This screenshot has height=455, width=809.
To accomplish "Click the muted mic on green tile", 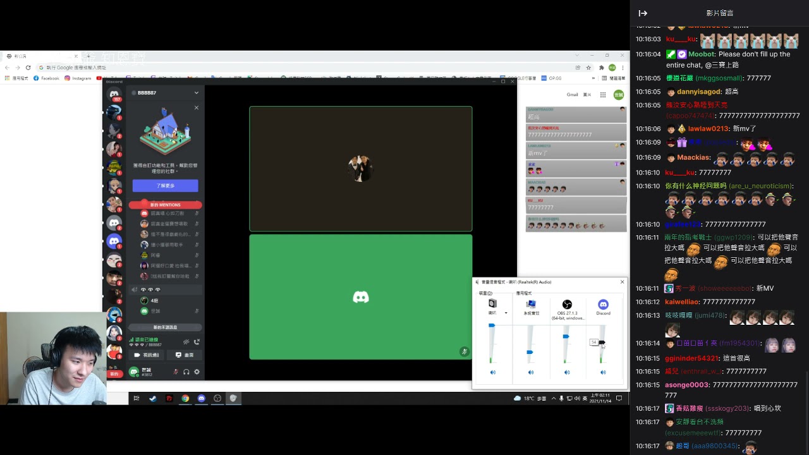I will (464, 351).
